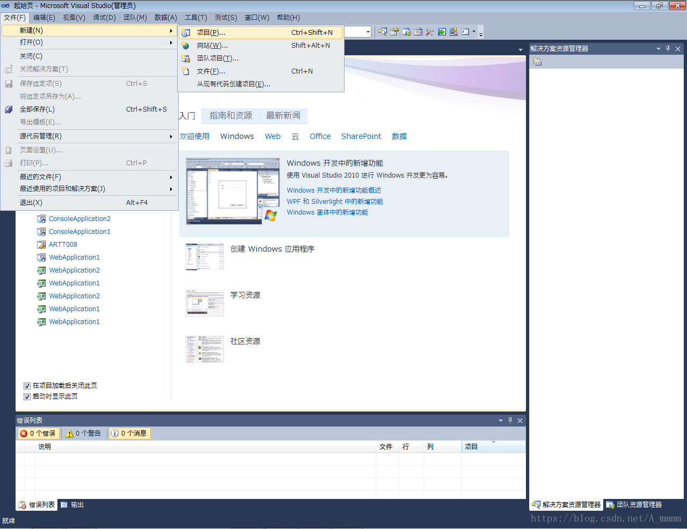Image resolution: width=687 pixels, height=529 pixels.
Task: Open Object Browser toolbar icon
Action: (418, 32)
